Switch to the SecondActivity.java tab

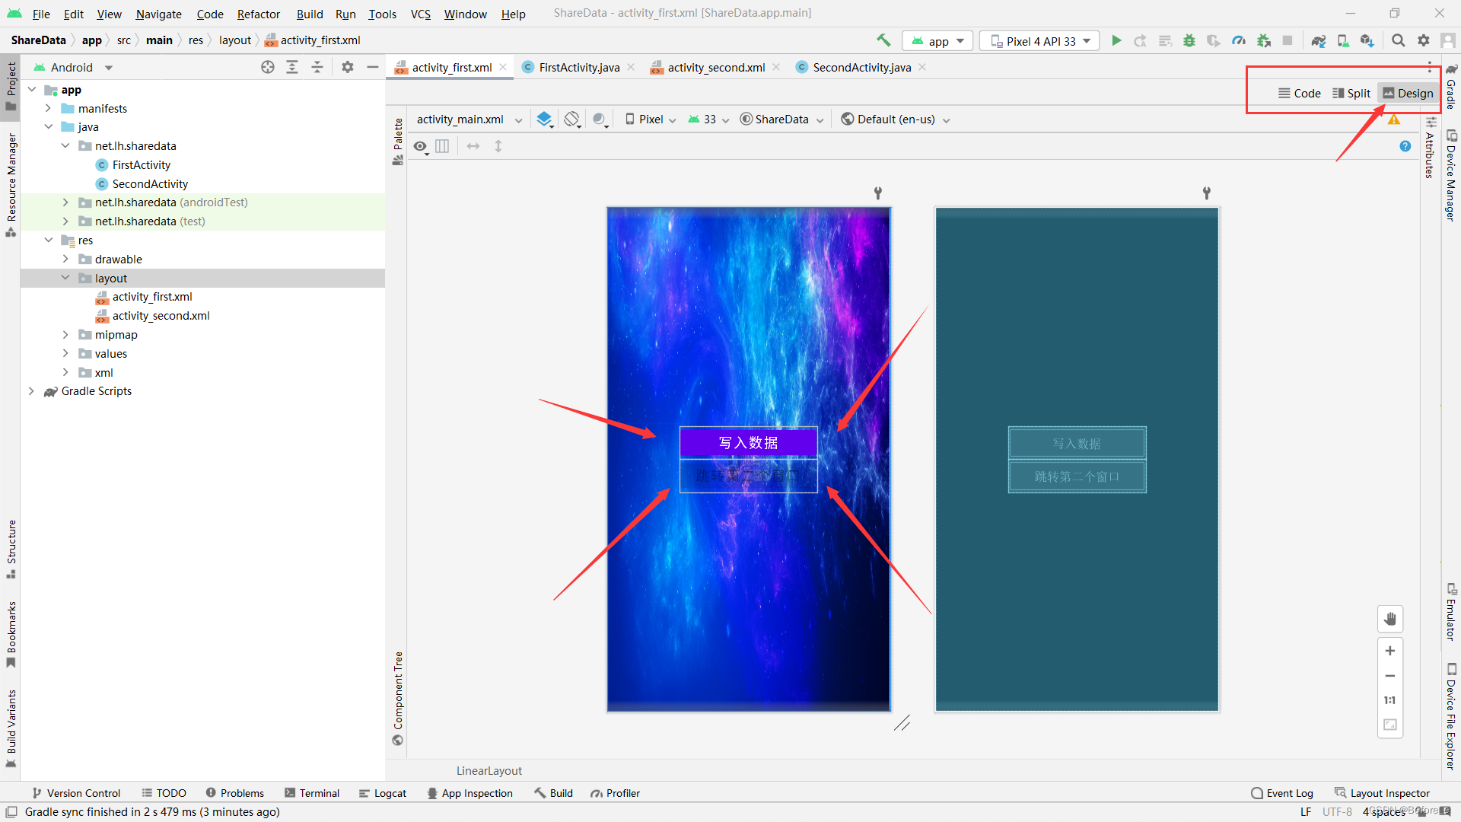click(x=861, y=68)
